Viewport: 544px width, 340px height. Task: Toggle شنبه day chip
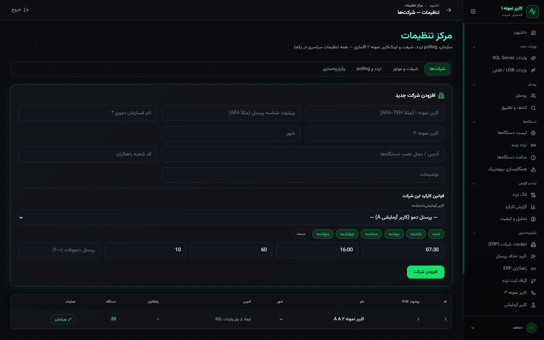coord(436,234)
